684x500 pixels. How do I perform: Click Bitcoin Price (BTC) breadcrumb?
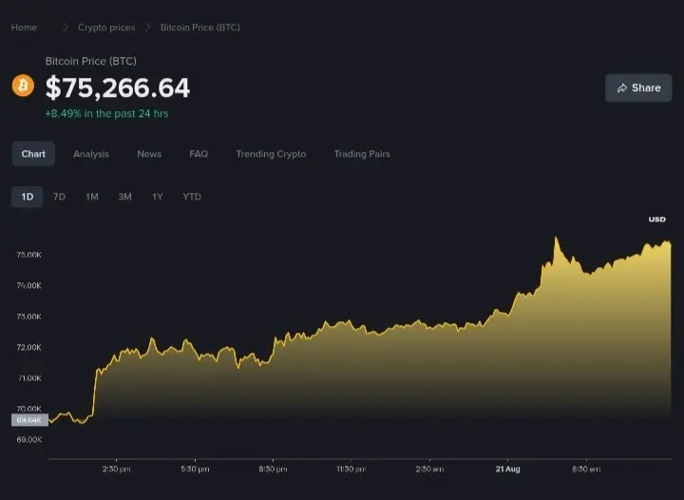tap(200, 28)
